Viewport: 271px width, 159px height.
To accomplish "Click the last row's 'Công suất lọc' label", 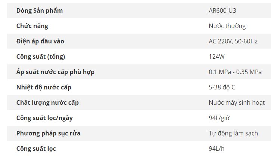I will (x=36, y=149).
